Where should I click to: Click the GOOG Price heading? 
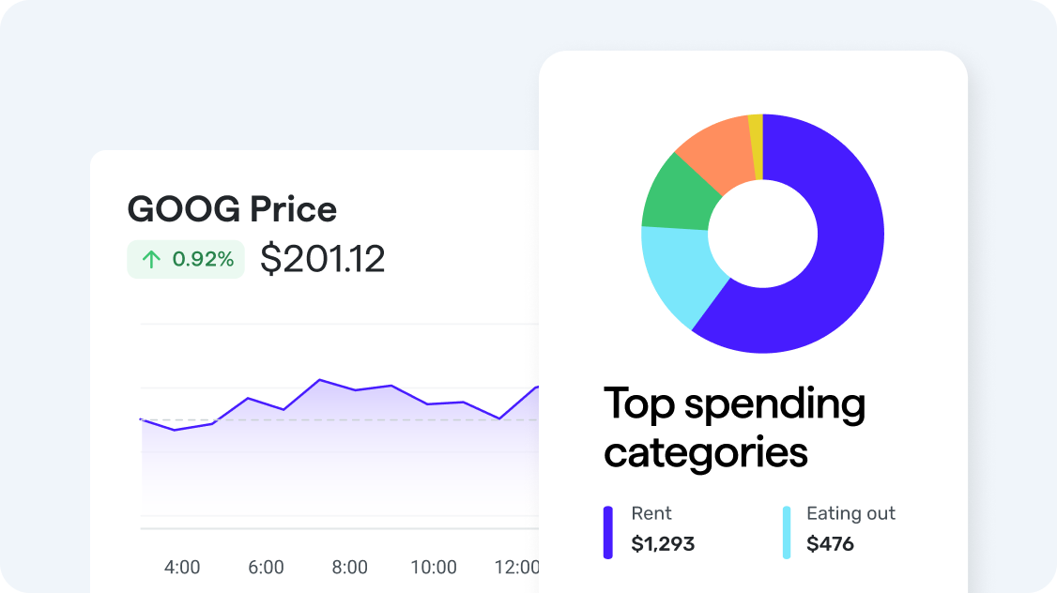(x=232, y=209)
